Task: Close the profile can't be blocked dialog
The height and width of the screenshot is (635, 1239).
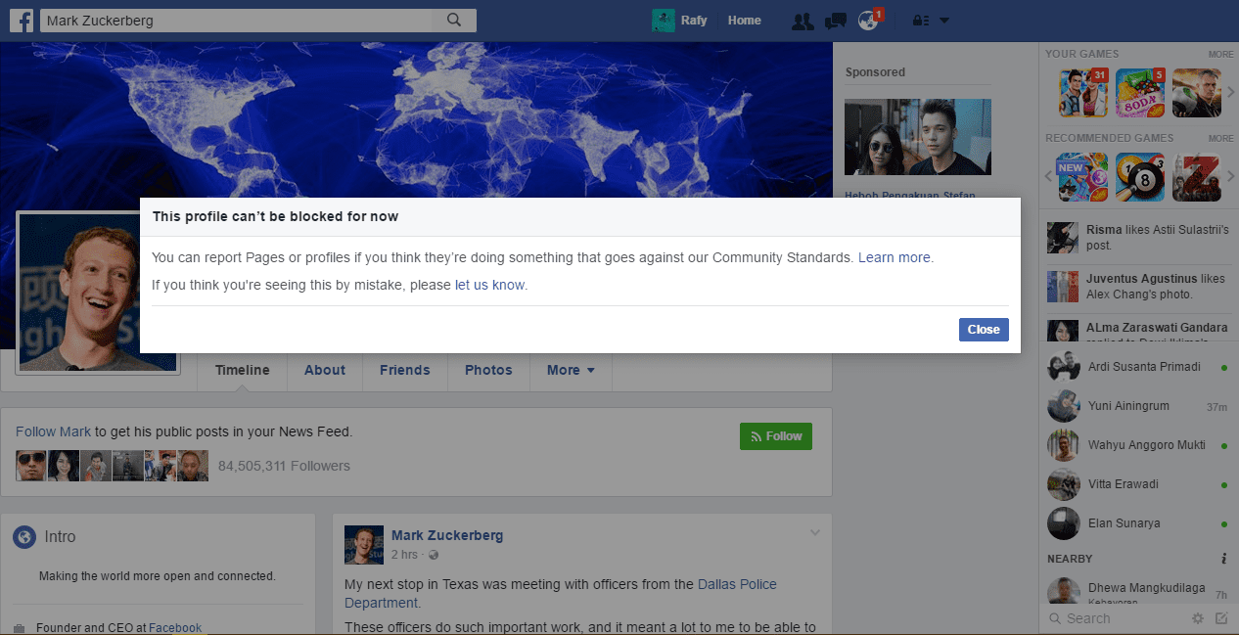Action: (x=984, y=330)
